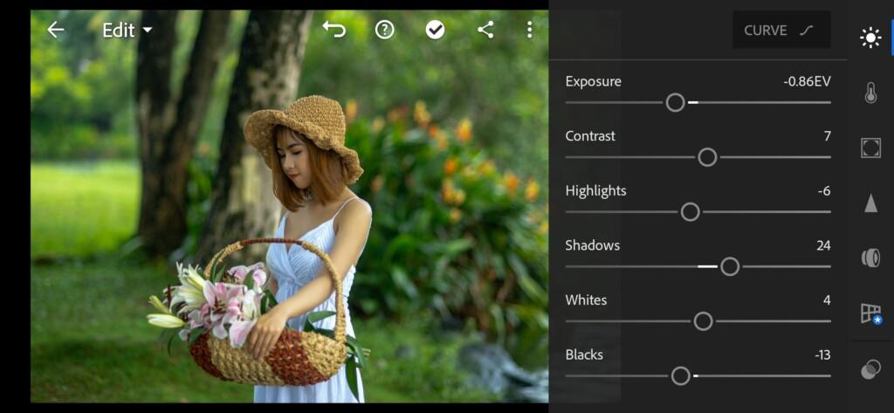Click the Shadows label
Image resolution: width=894 pixels, height=413 pixels.
593,246
